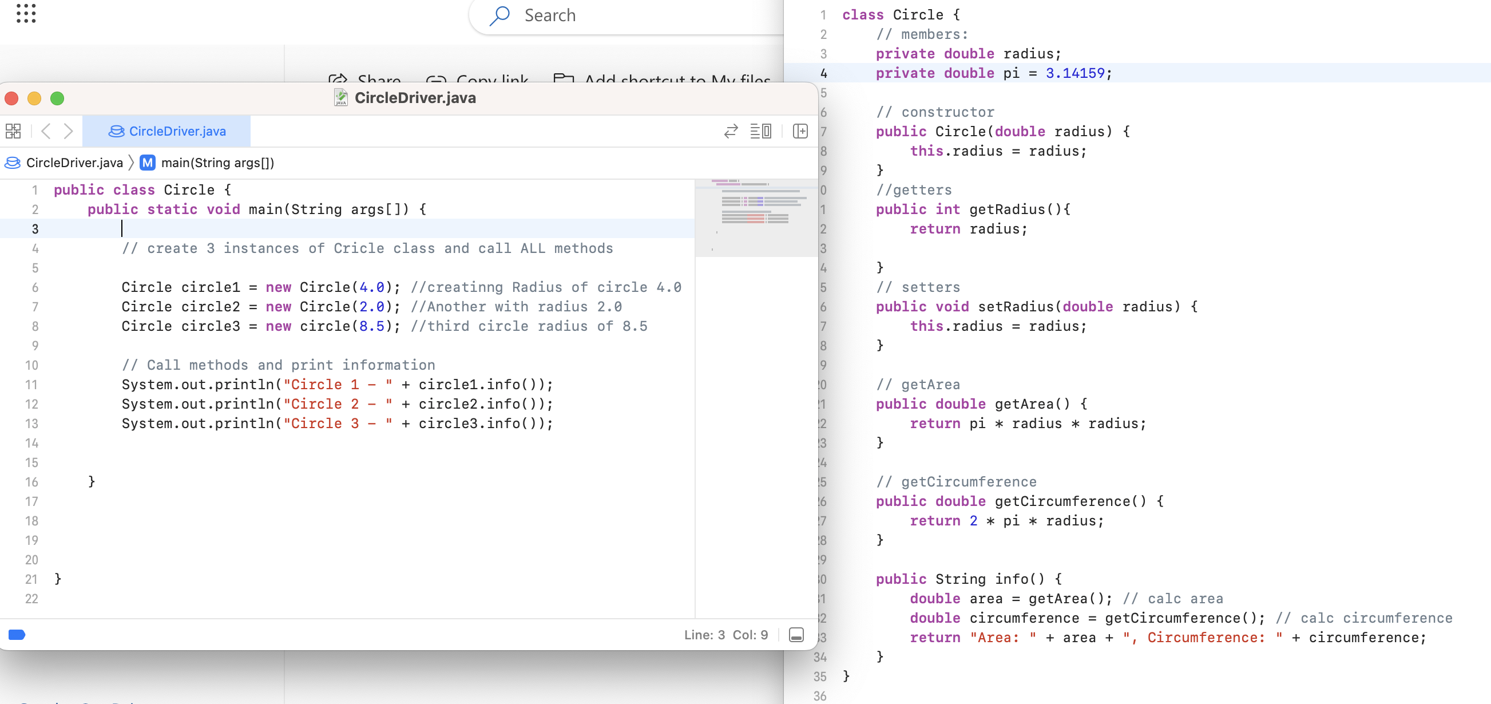Click the println line with circle3.info()
This screenshot has height=704, width=1491.
(338, 424)
